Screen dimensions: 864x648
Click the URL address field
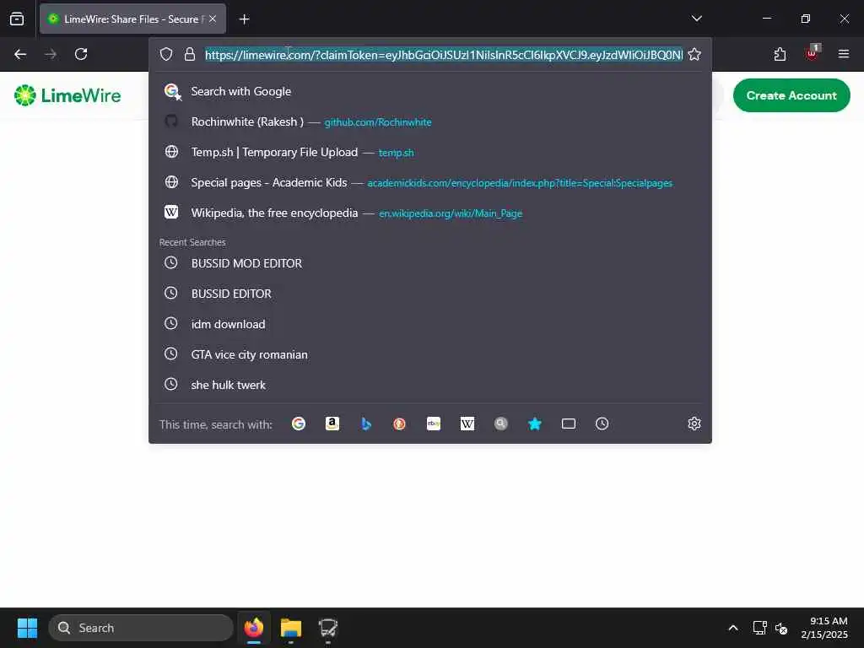[444, 55]
